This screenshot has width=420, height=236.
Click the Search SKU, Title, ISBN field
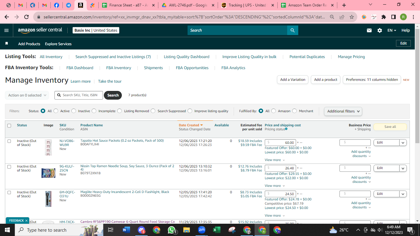(79, 95)
